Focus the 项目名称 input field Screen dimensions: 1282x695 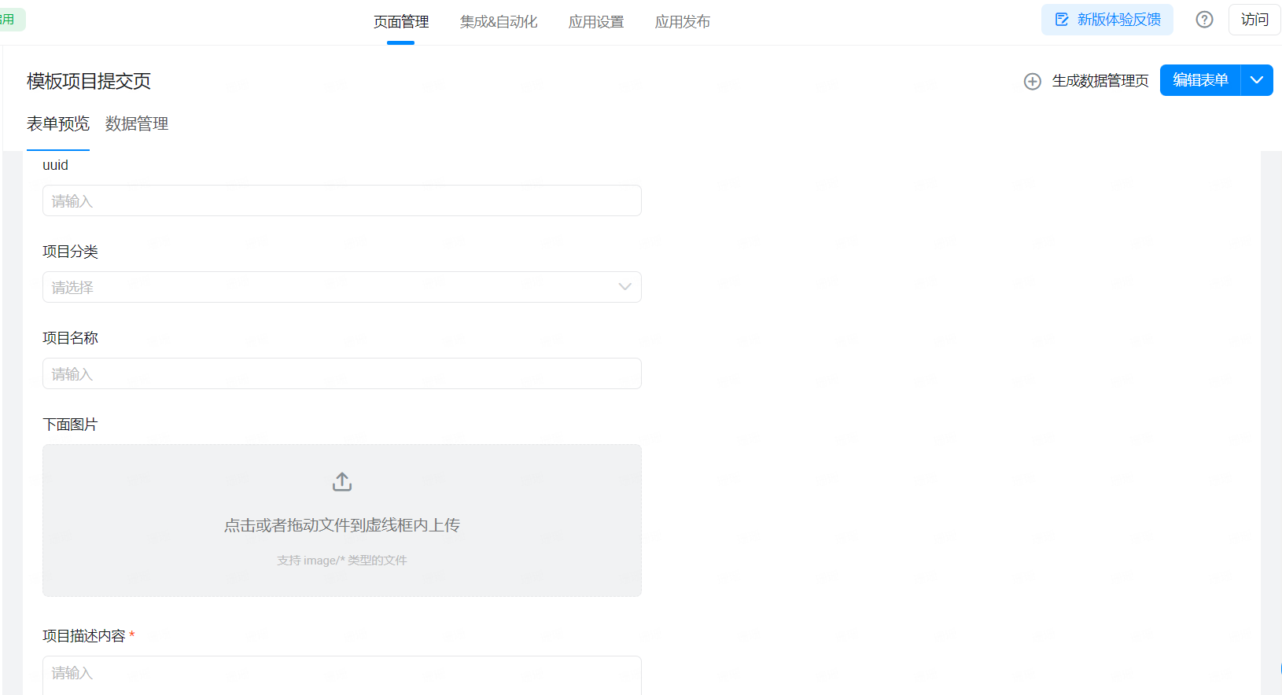coord(342,373)
